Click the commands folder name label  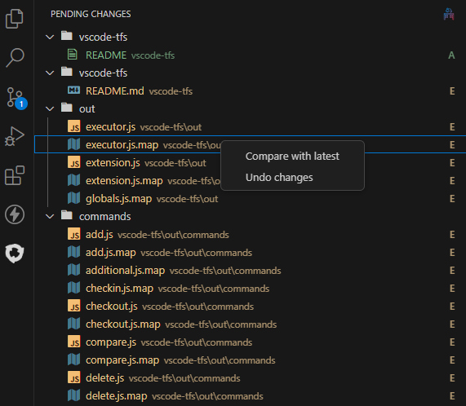[105, 217]
